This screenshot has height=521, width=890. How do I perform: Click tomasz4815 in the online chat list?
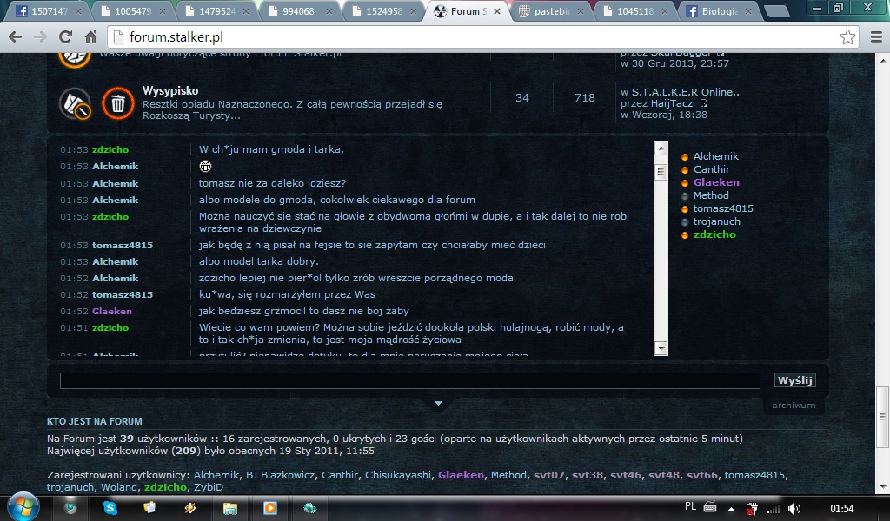pyautogui.click(x=723, y=208)
